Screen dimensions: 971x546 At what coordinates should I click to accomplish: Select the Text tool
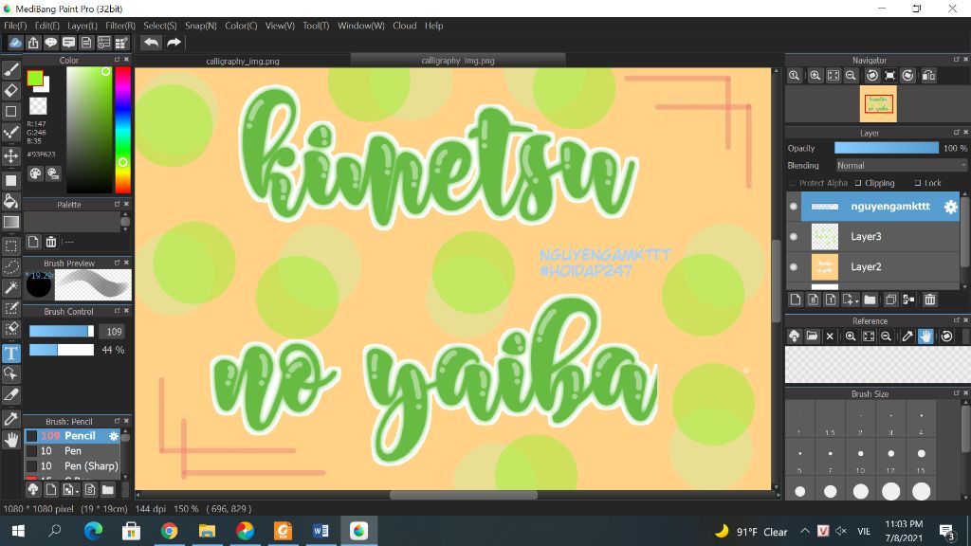coord(11,353)
